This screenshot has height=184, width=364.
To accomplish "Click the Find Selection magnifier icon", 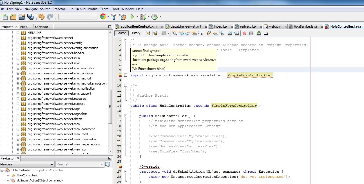I will [175, 33].
